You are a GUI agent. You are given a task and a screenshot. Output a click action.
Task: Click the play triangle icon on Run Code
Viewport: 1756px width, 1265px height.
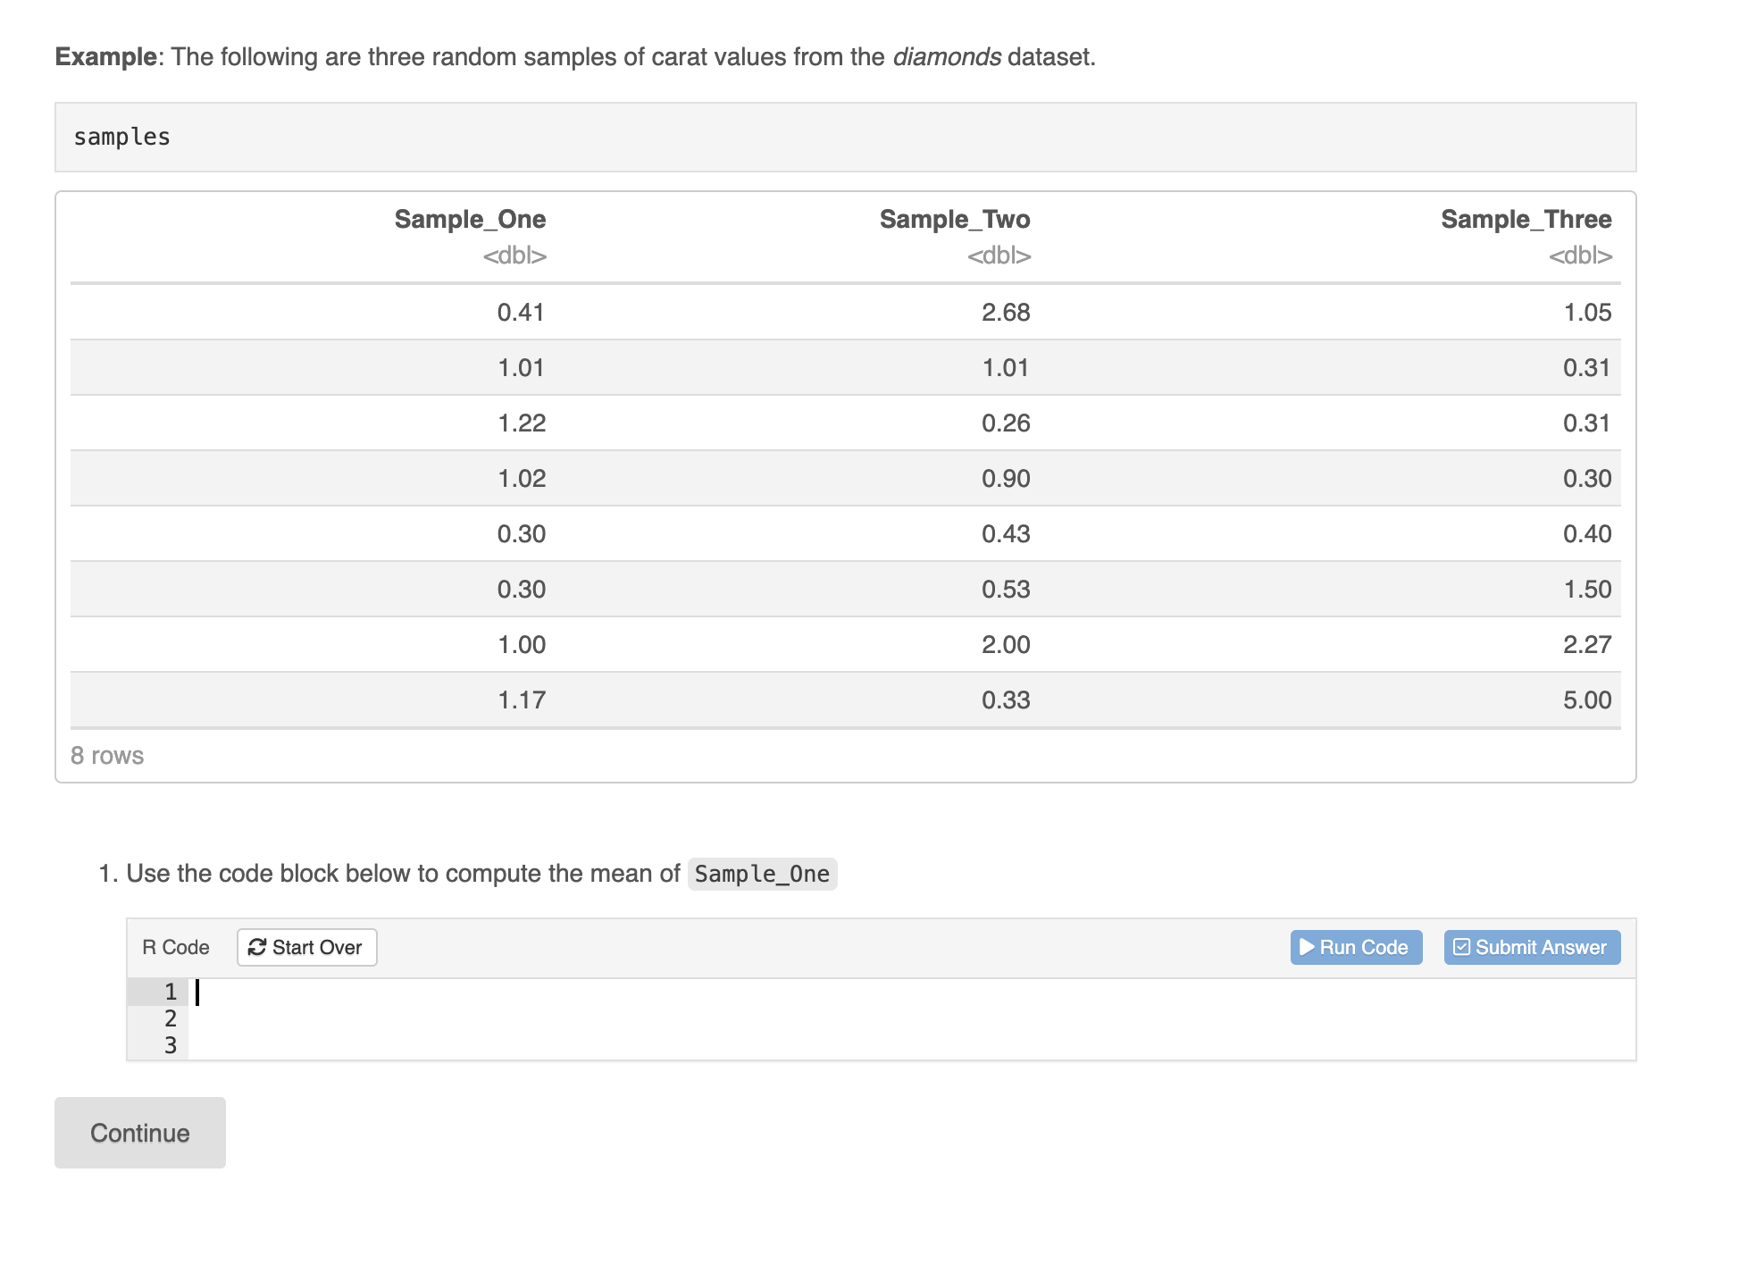1307,947
